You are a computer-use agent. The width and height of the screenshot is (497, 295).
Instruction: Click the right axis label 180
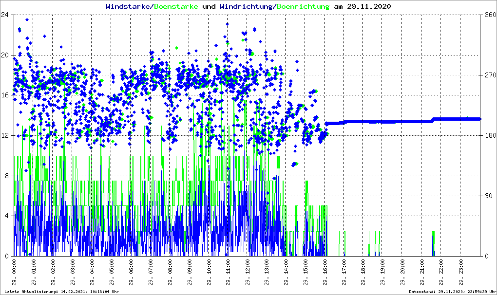pos(490,136)
